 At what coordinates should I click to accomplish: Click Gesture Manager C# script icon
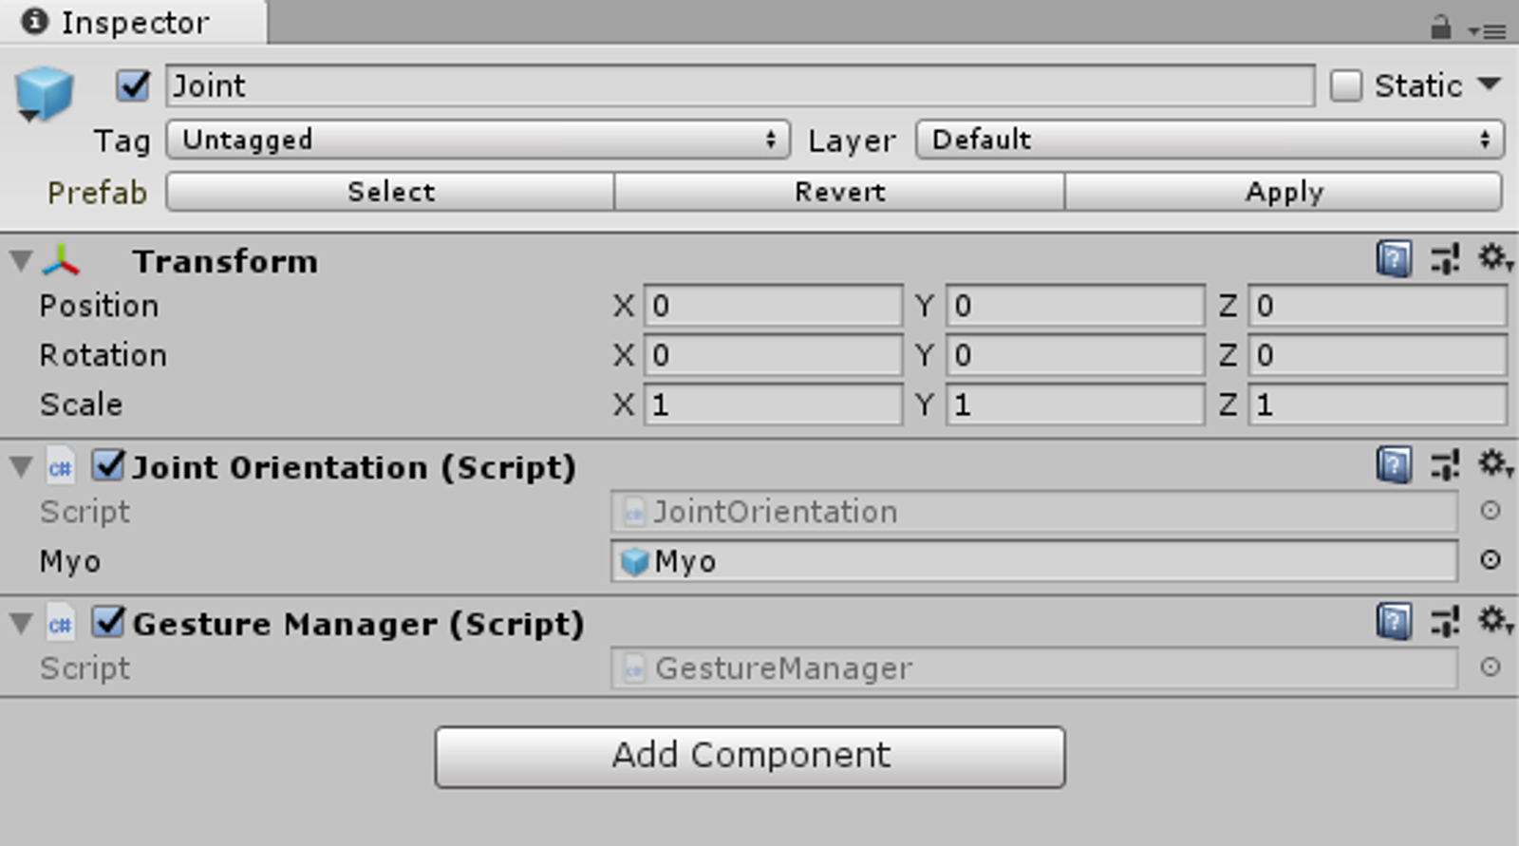pyautogui.click(x=60, y=623)
